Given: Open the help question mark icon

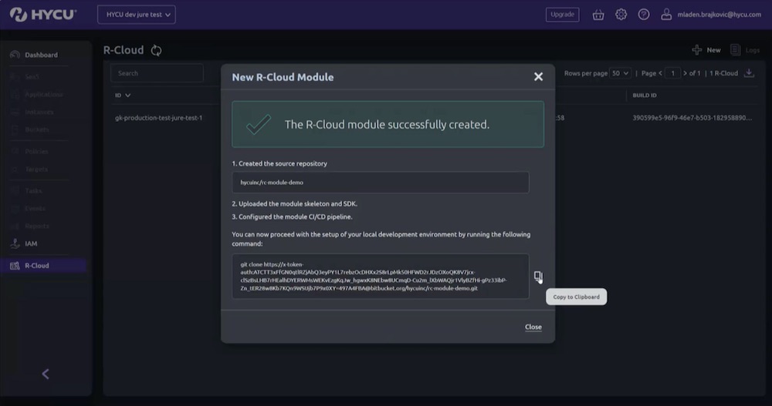Looking at the screenshot, I should click(644, 15).
